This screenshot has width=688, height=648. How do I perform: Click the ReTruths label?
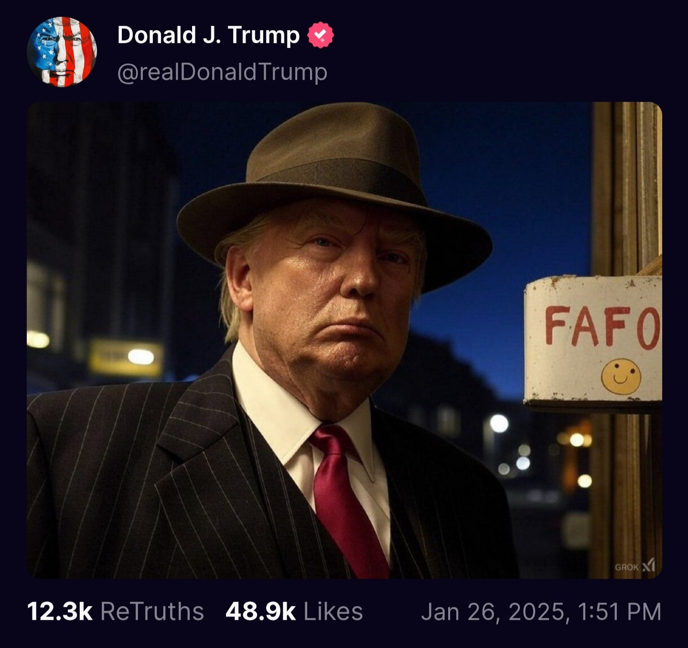pyautogui.click(x=152, y=612)
